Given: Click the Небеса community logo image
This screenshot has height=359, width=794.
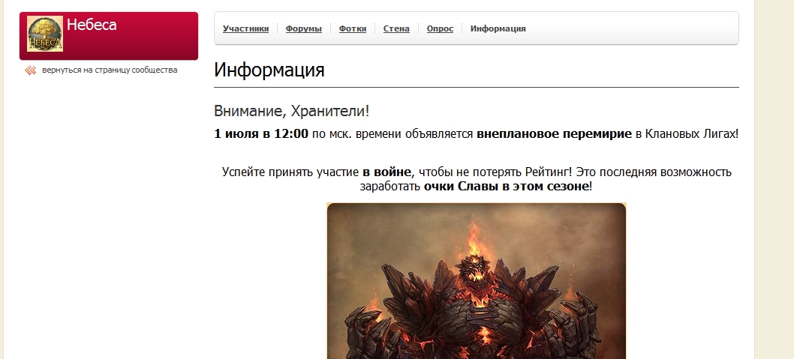Looking at the screenshot, I should (x=45, y=34).
